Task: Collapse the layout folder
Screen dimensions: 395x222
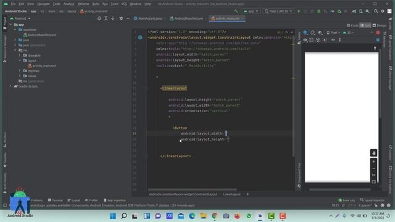Action: pos(20,60)
